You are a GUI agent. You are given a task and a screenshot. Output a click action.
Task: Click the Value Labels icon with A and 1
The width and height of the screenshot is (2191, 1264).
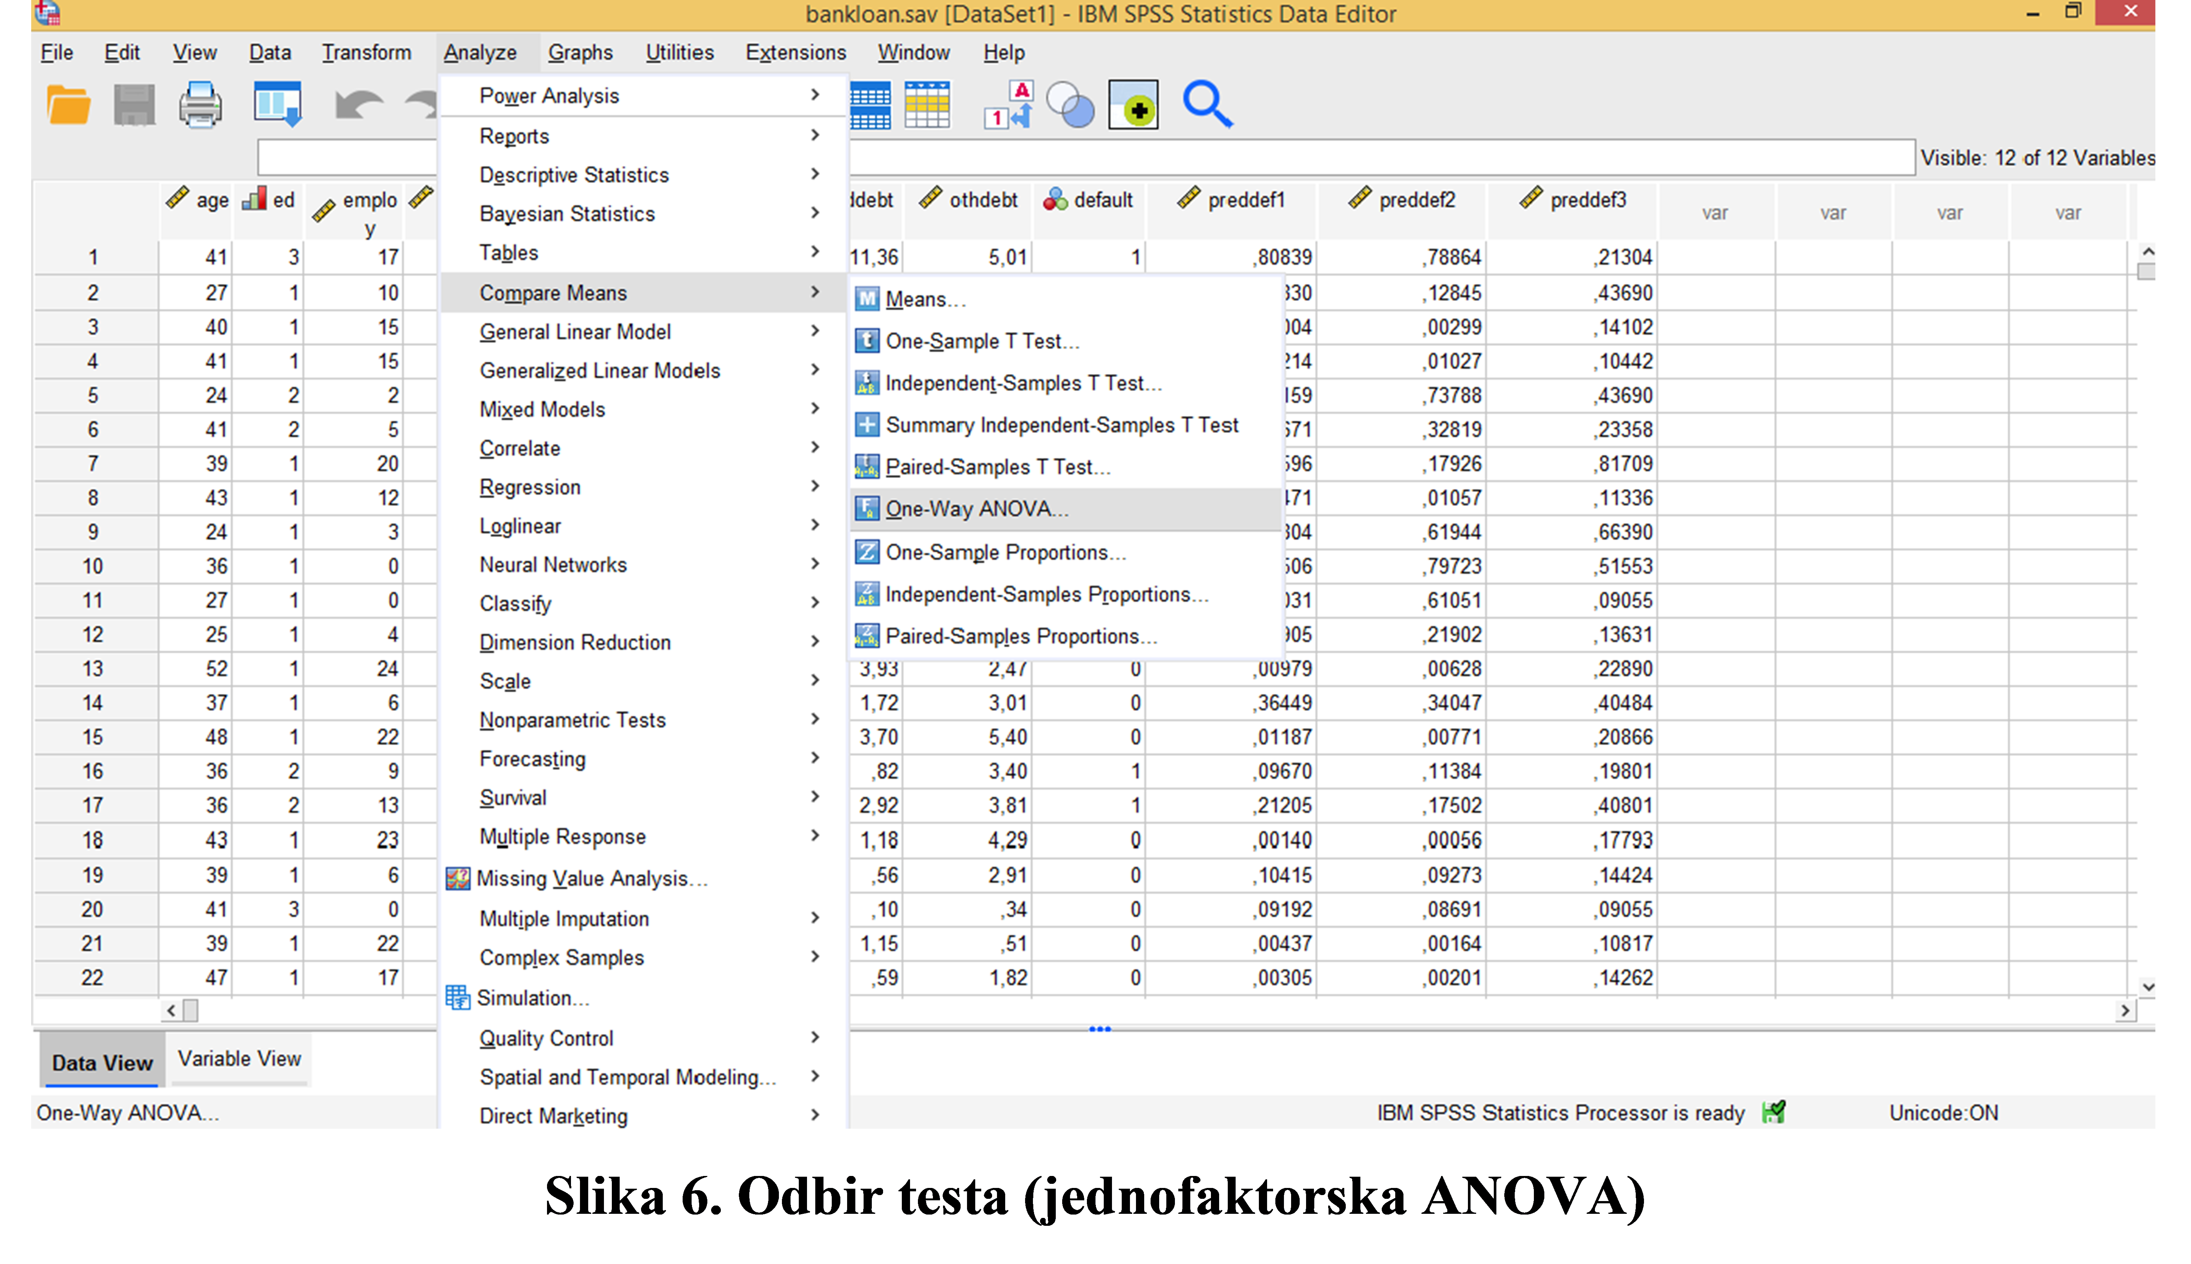point(1009,105)
